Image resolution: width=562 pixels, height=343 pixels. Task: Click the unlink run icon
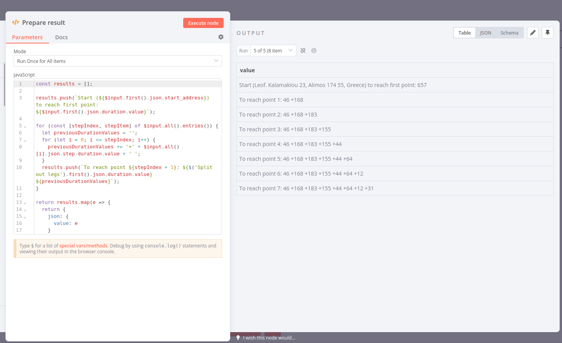tap(303, 50)
